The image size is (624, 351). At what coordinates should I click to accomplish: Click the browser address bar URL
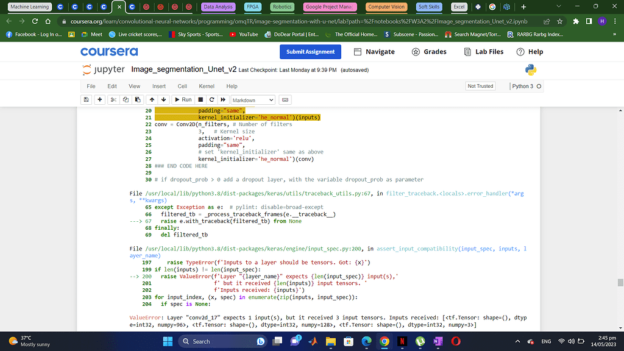tap(292, 21)
